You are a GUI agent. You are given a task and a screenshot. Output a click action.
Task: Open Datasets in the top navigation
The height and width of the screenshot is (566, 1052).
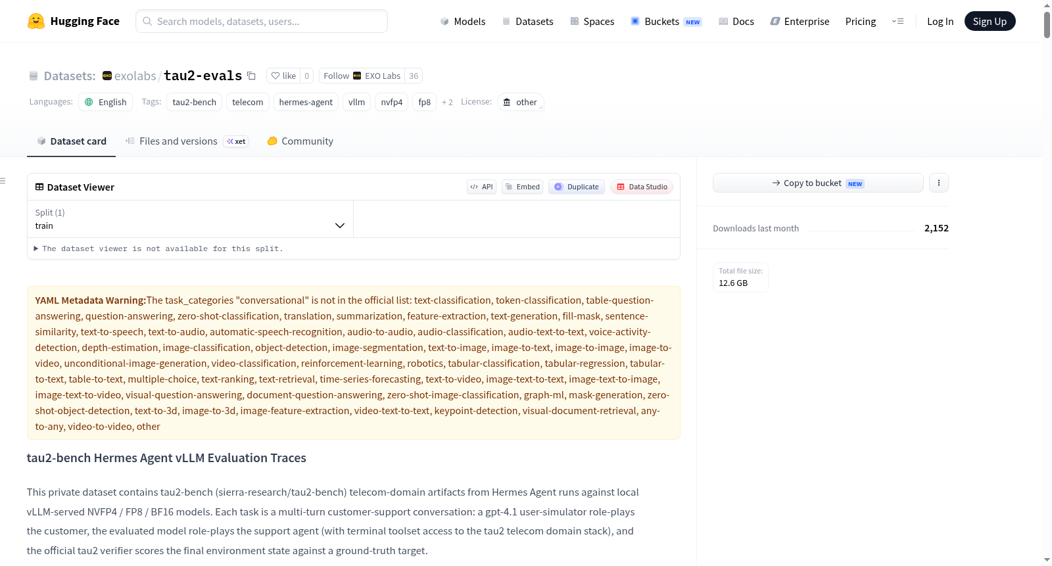coord(528,21)
